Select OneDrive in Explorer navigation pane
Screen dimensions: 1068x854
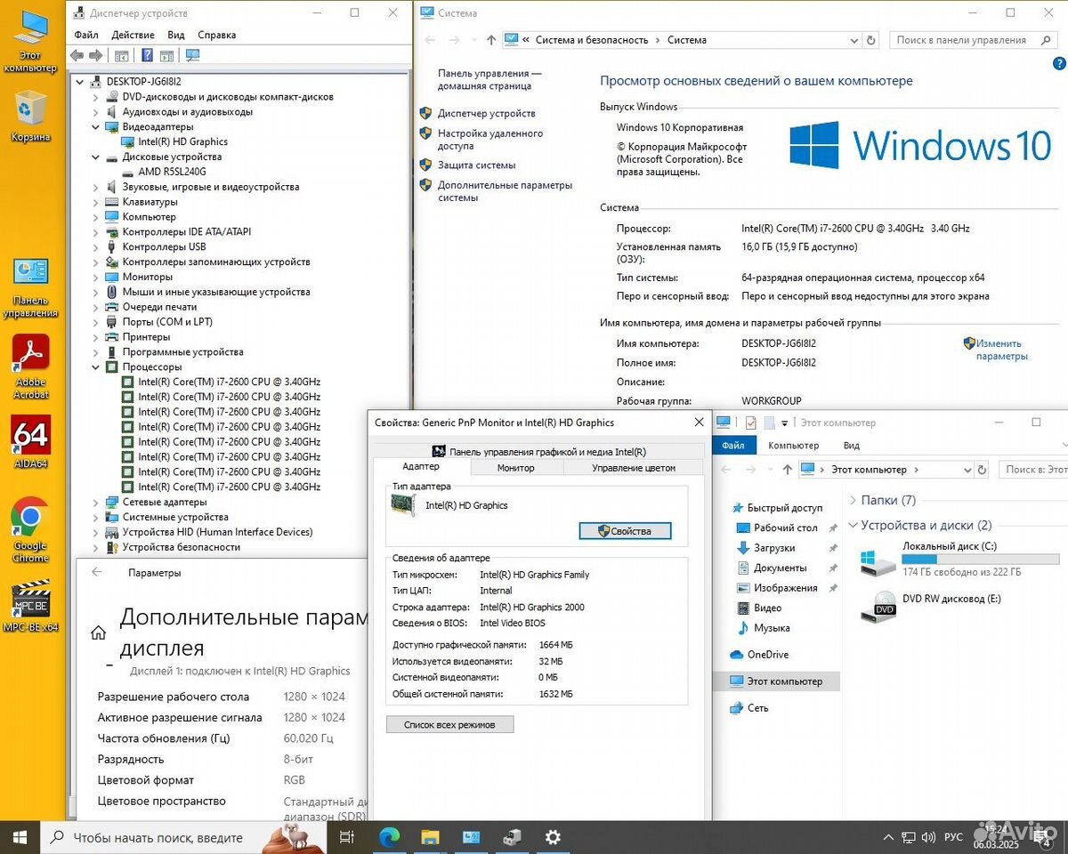(x=767, y=655)
